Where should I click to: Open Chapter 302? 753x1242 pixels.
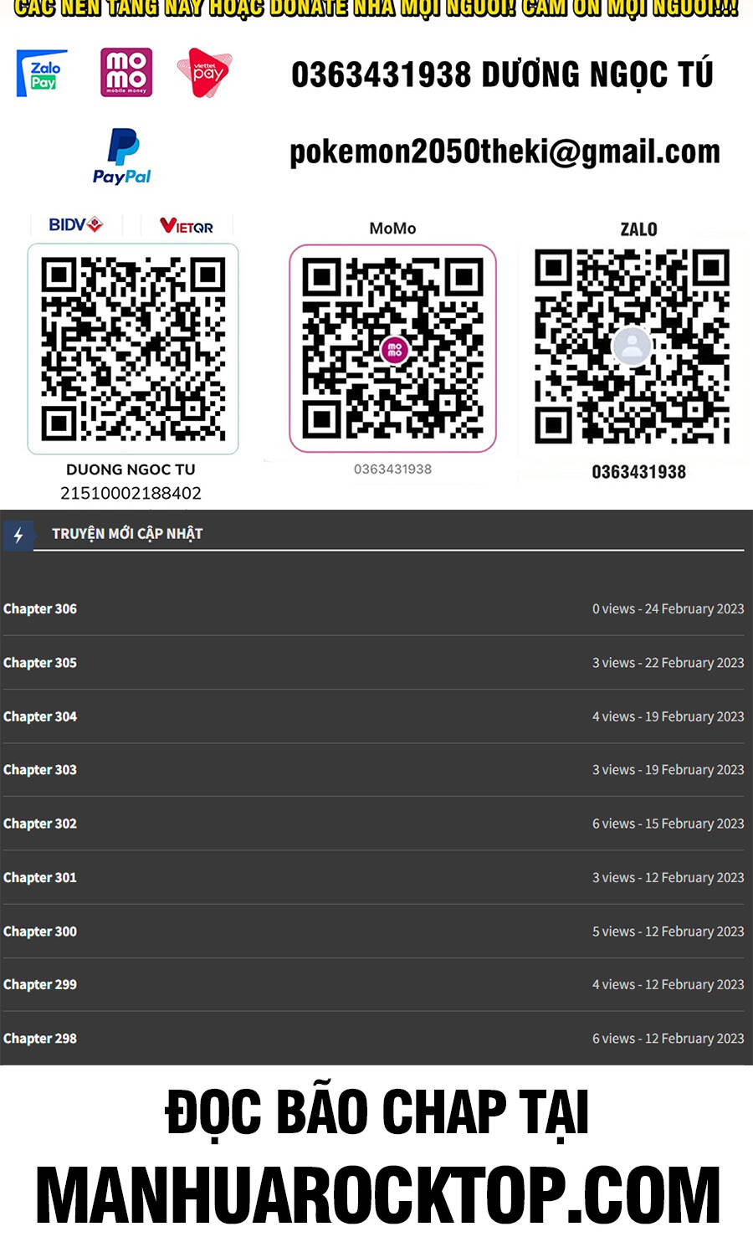pos(40,824)
